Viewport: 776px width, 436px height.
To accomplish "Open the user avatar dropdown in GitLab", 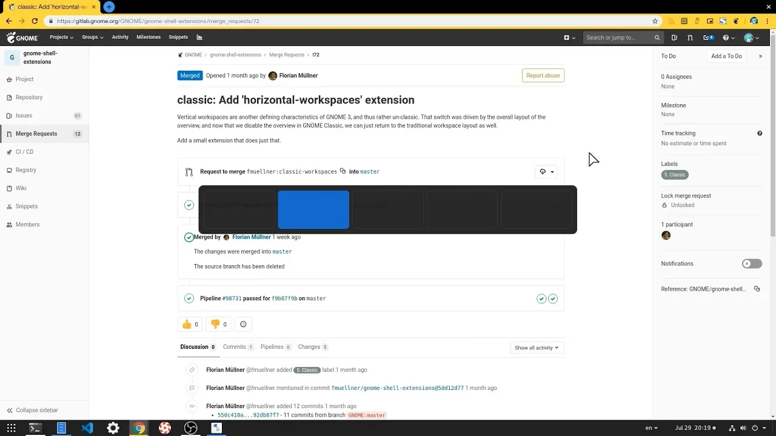I will pyautogui.click(x=751, y=38).
